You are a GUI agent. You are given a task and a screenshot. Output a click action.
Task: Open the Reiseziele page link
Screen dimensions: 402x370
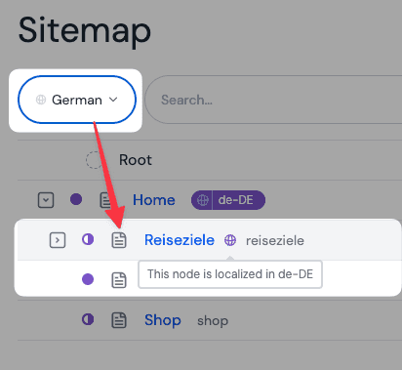coord(180,240)
